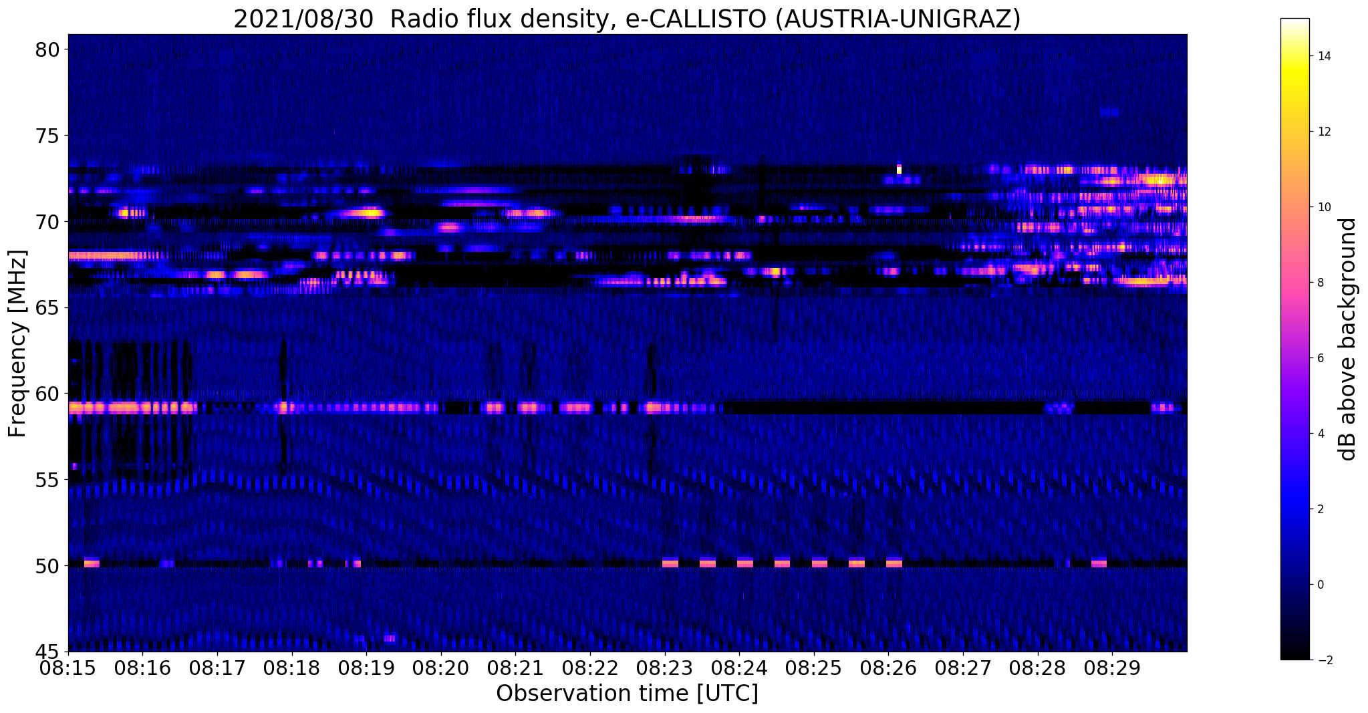Click the 08:24 time tick label

tap(739, 668)
